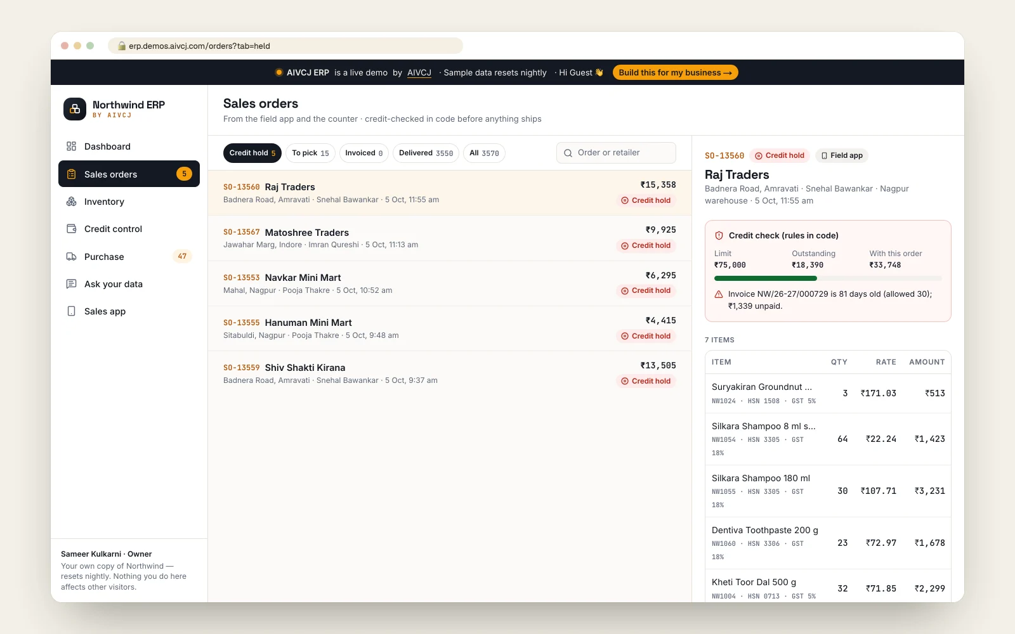Open the Dashboard menu item
Screen dimensions: 1015x634
click(x=129, y=146)
